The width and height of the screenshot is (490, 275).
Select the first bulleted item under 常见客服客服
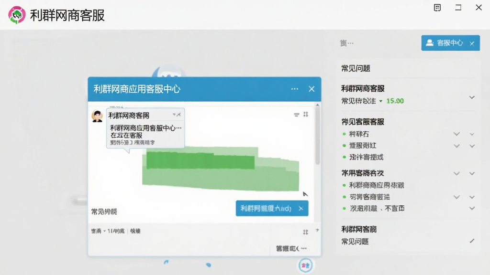click(359, 134)
